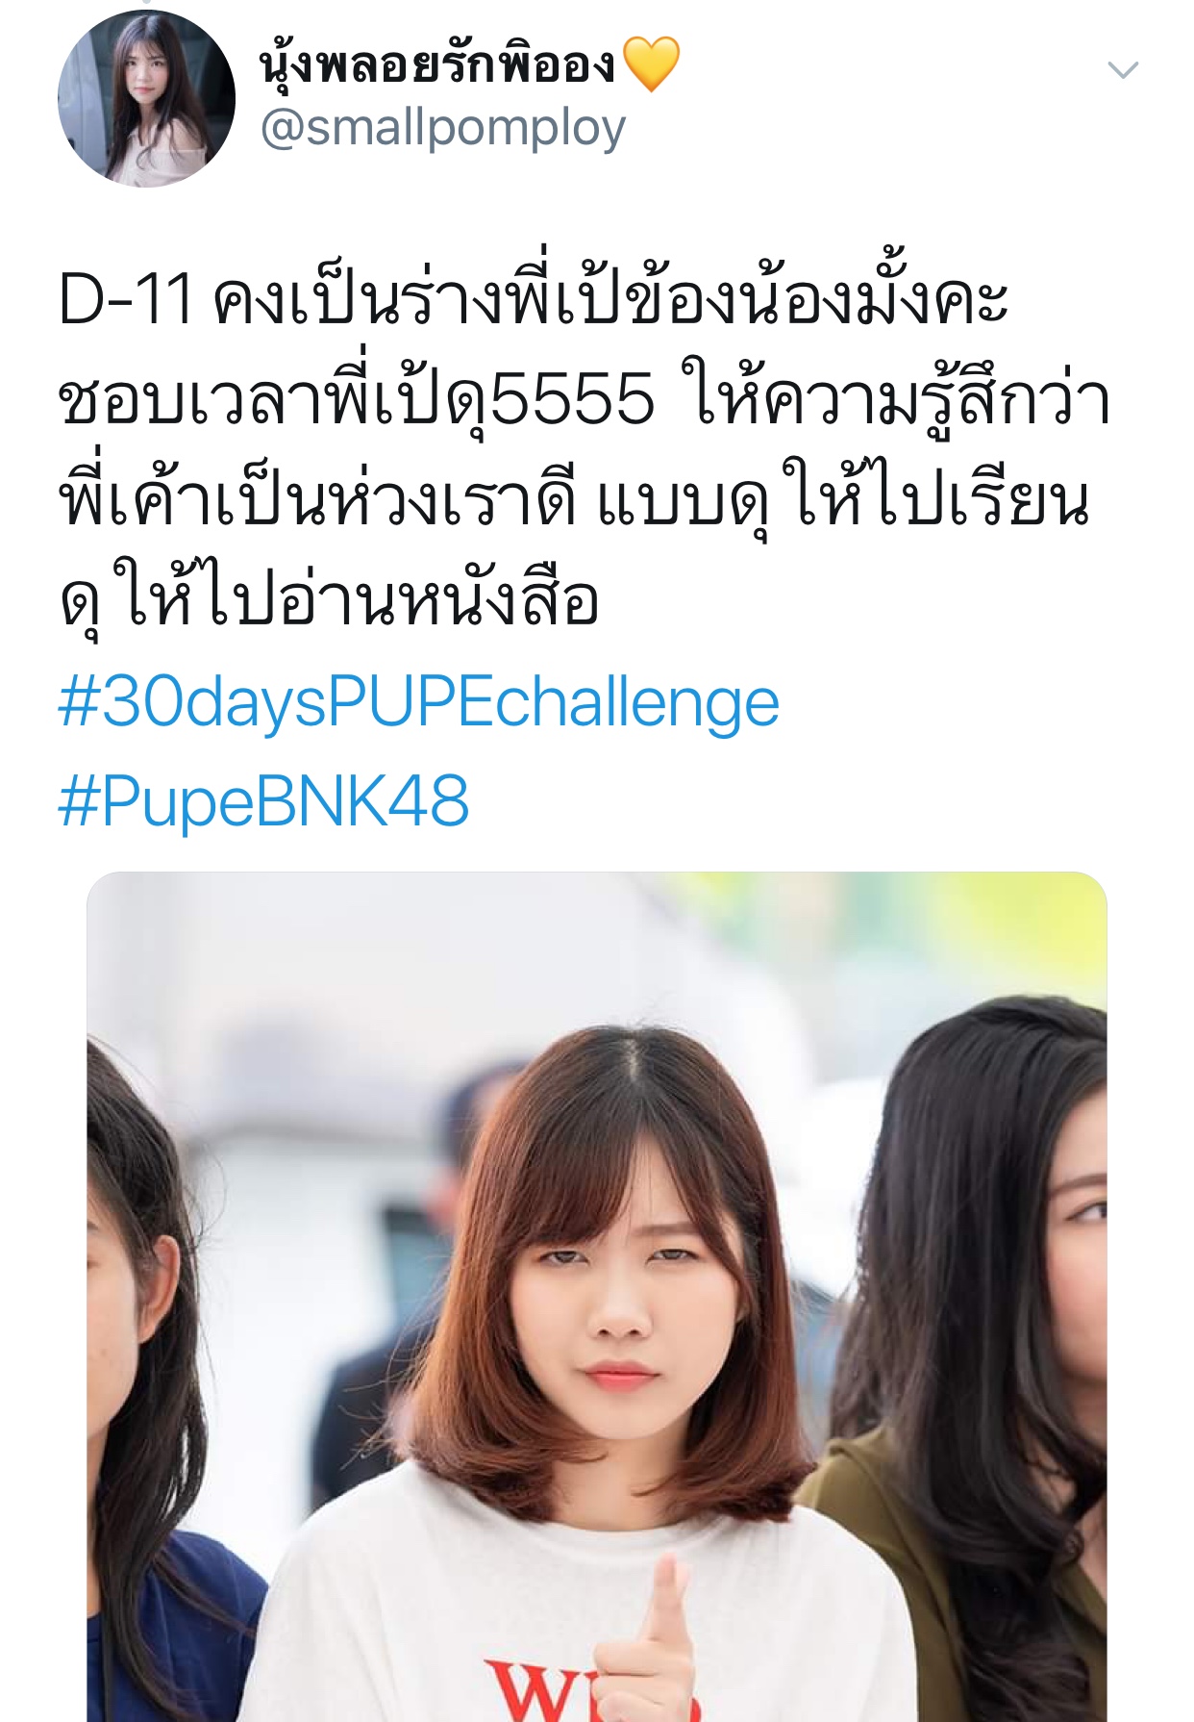Expand the tweet options chevron

[x=1123, y=70]
